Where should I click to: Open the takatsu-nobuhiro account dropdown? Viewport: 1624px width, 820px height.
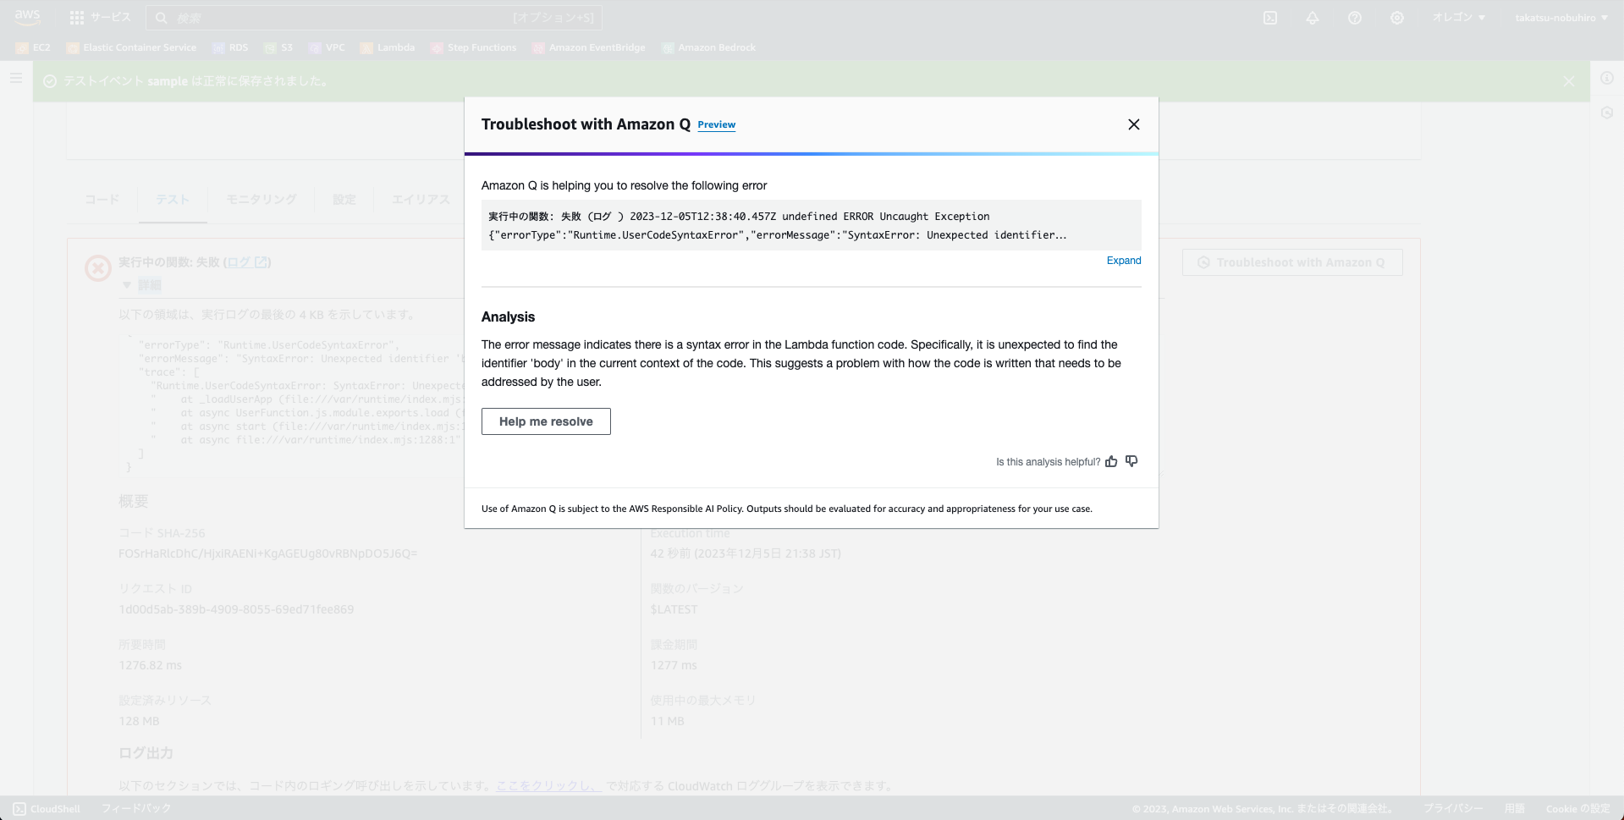pos(1561,18)
